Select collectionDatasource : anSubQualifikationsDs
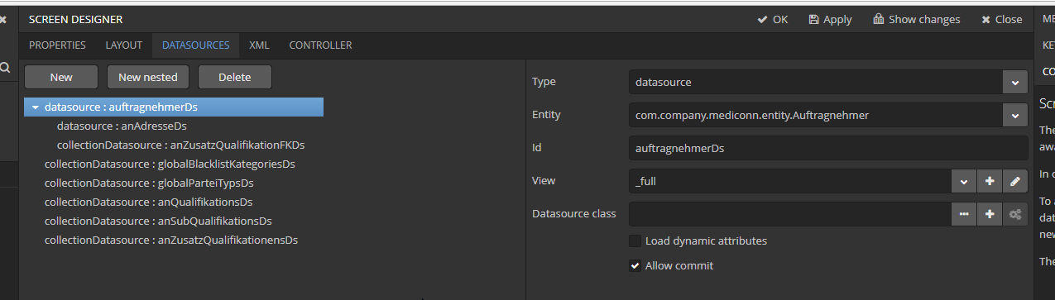The width and height of the screenshot is (1055, 300). point(158,221)
